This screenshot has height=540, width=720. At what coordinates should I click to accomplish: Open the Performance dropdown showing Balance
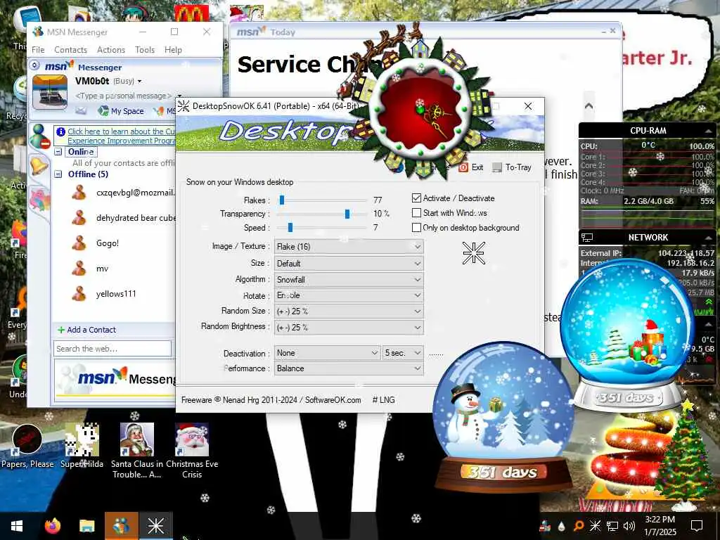[x=349, y=368]
